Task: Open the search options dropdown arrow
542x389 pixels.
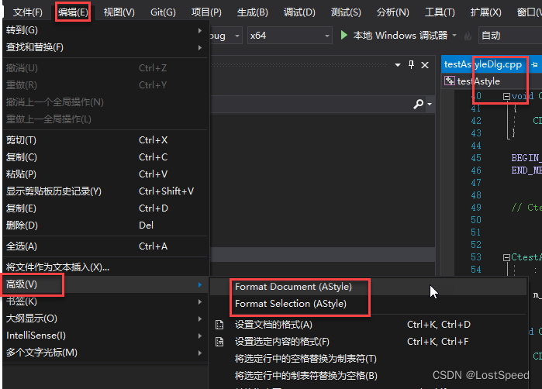Action: 430,104
